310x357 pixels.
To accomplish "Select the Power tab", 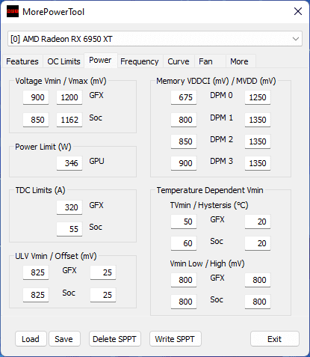I will pos(100,60).
